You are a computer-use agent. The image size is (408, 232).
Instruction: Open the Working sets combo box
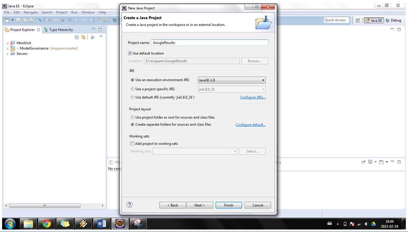[195, 151]
